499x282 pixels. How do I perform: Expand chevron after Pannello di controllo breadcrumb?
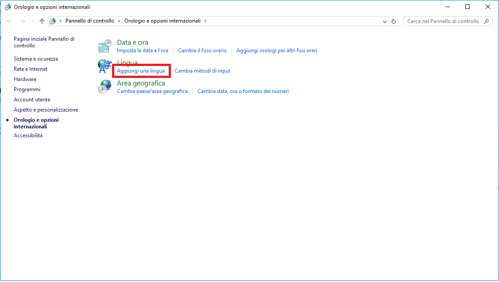(120, 21)
